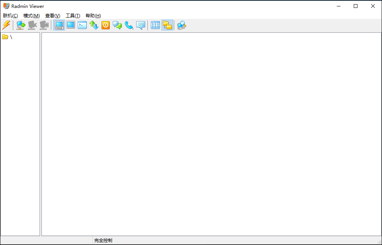Toggle the folder tree panel icon
This screenshot has height=245, width=382.
167,25
